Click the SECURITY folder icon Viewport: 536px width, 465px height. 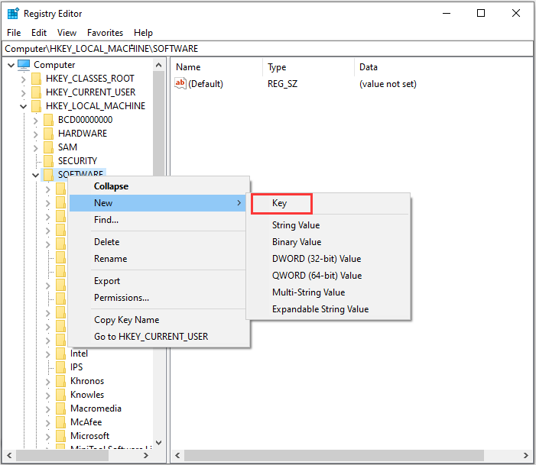tap(49, 161)
